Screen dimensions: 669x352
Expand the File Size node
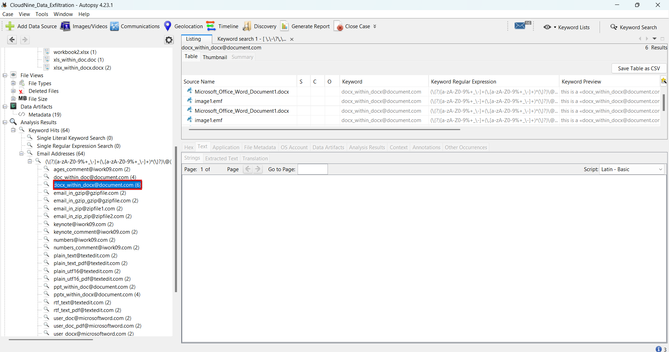pyautogui.click(x=13, y=99)
